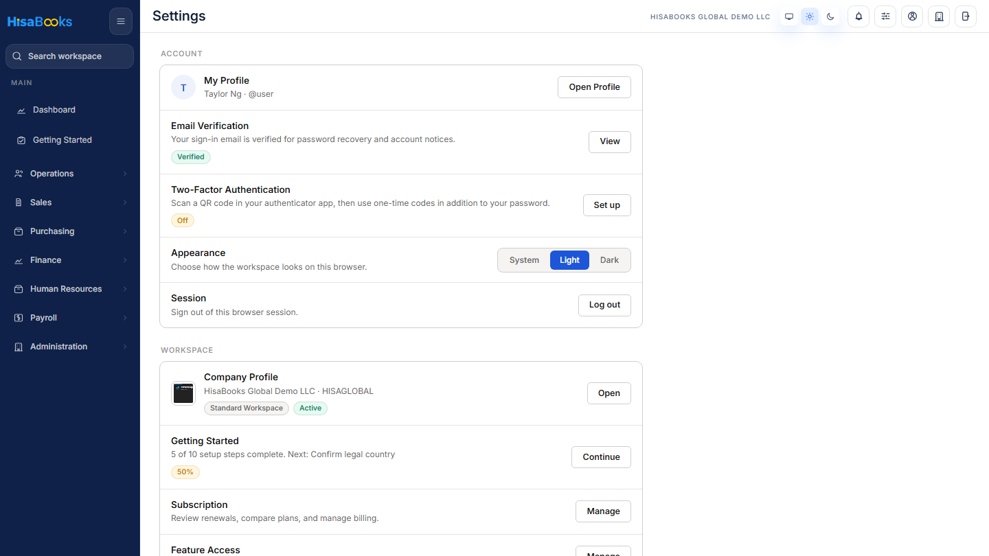Click the Standard Workspace badge
989x556 pixels.
tap(247, 408)
